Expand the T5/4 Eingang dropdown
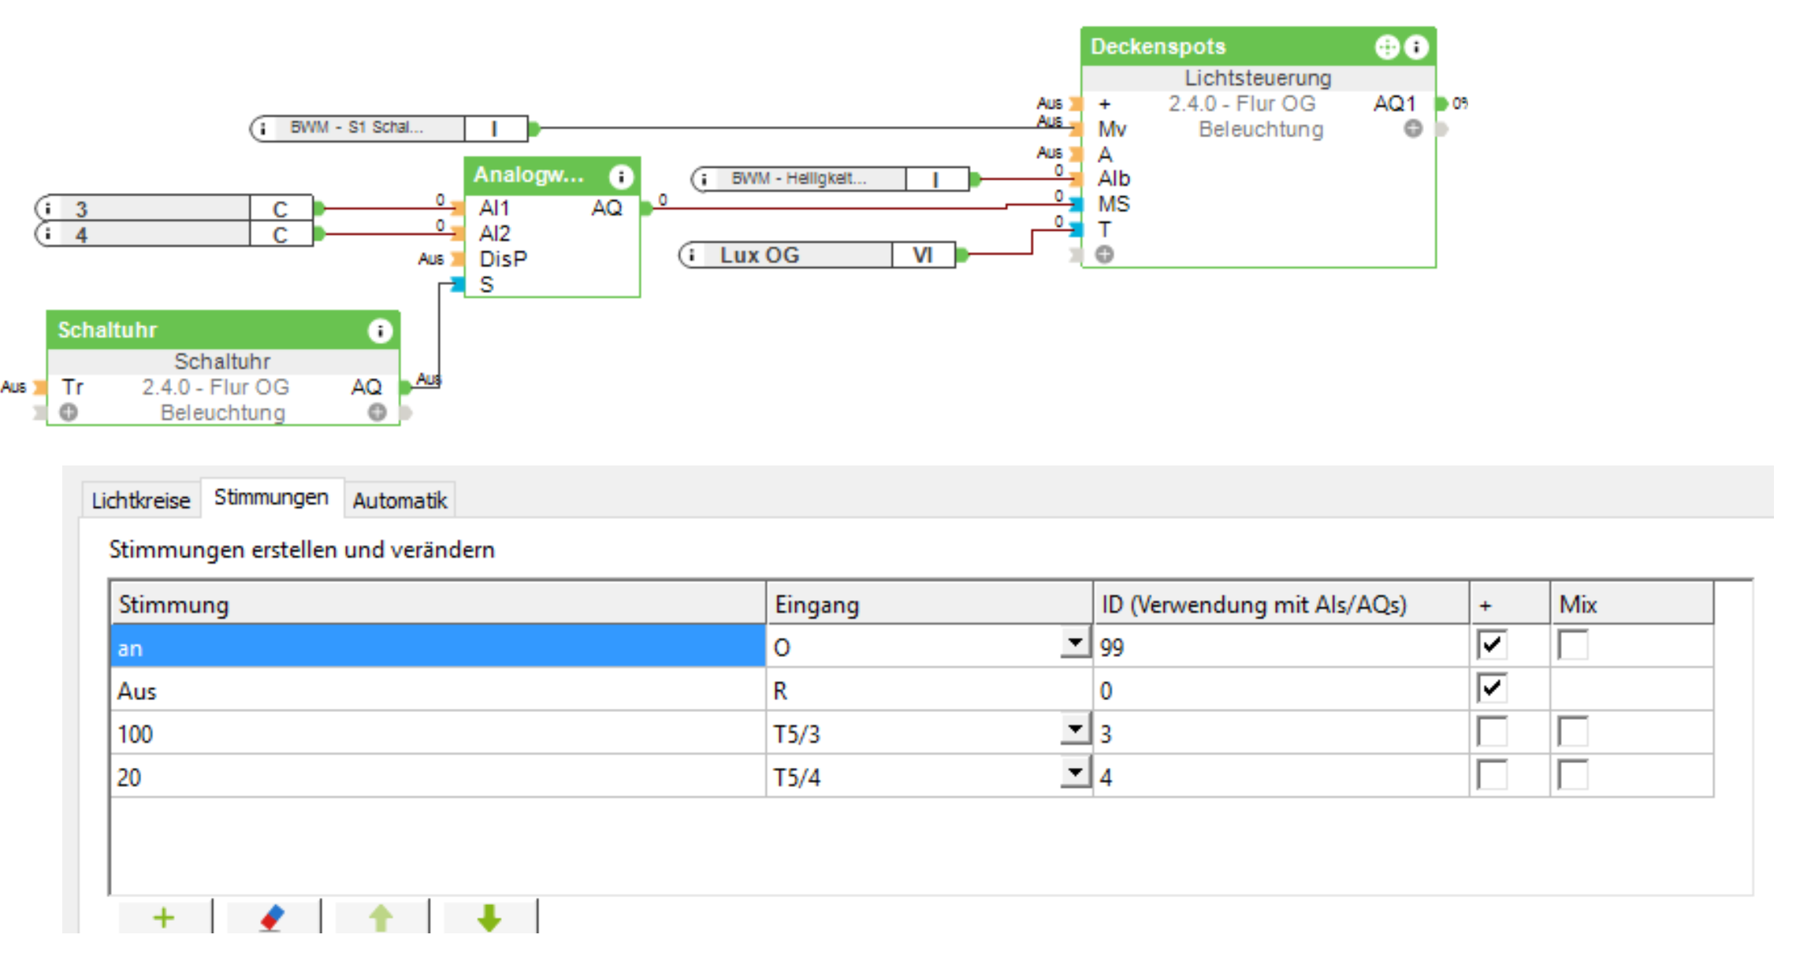The height and width of the screenshot is (968, 1796). pyautogui.click(x=1075, y=773)
